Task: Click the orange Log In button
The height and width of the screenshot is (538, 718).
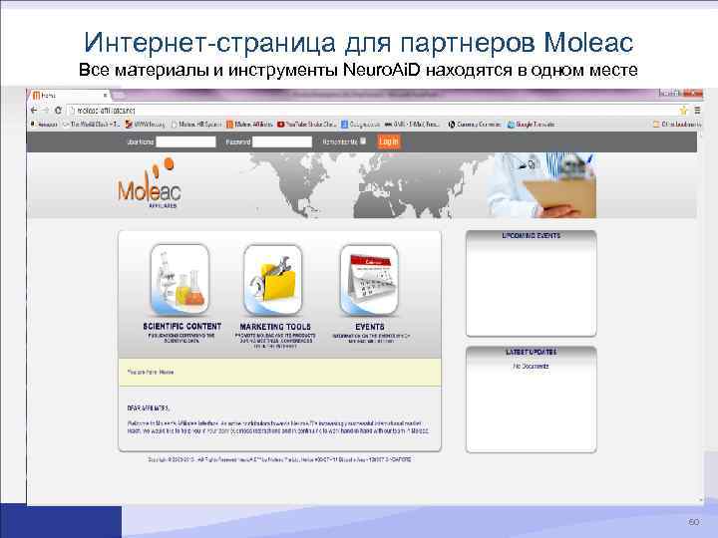Action: (x=388, y=141)
